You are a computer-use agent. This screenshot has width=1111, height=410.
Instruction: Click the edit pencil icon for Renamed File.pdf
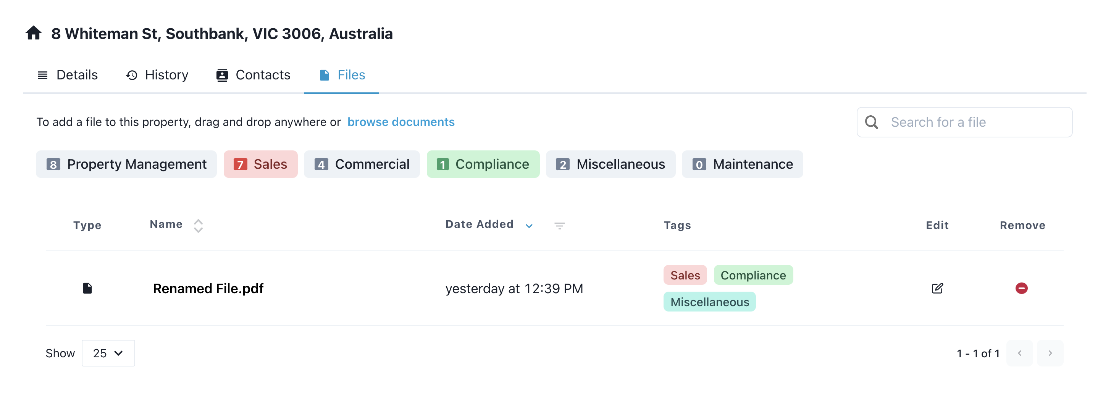pyautogui.click(x=937, y=288)
